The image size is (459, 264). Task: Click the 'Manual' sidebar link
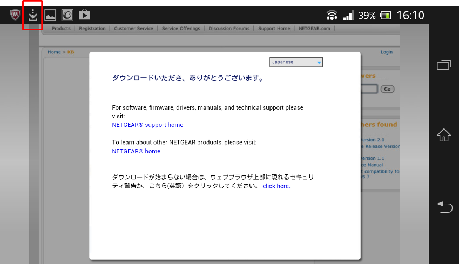tap(372, 165)
